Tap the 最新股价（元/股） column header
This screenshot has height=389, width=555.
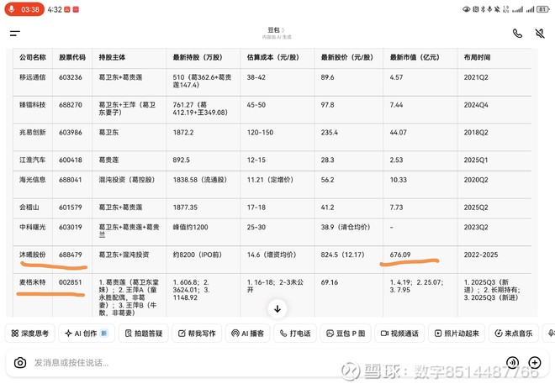pos(346,57)
